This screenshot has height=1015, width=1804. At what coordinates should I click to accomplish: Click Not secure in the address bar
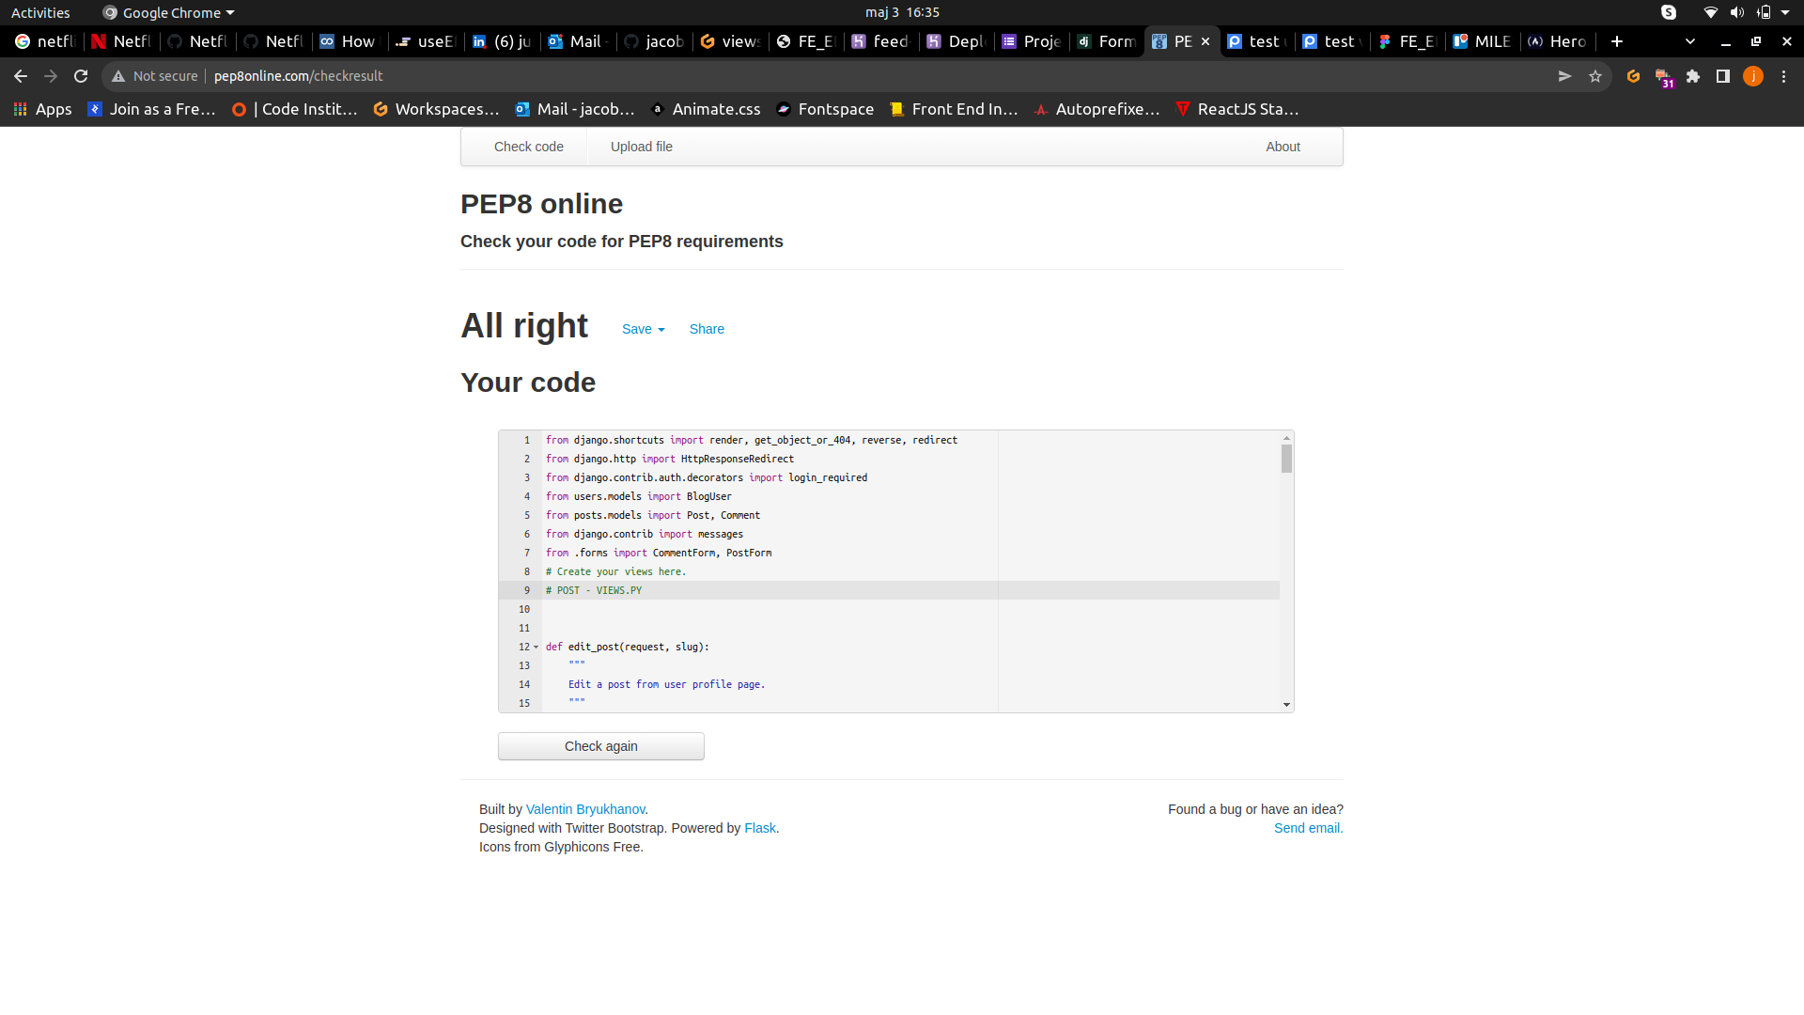click(x=163, y=76)
